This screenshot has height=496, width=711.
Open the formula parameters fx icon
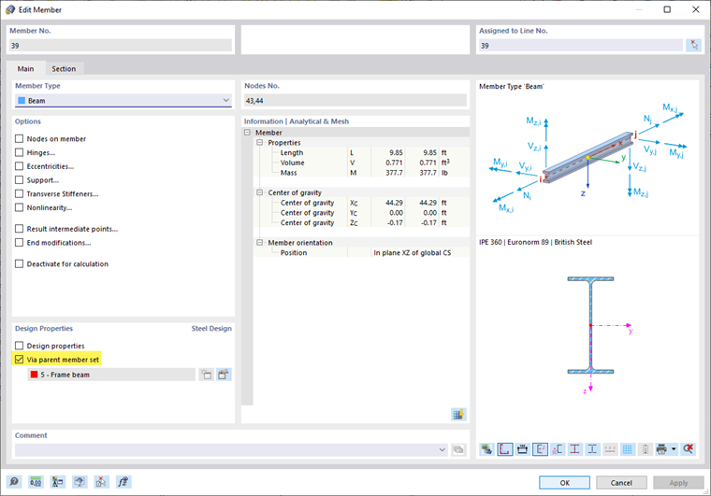(x=123, y=482)
